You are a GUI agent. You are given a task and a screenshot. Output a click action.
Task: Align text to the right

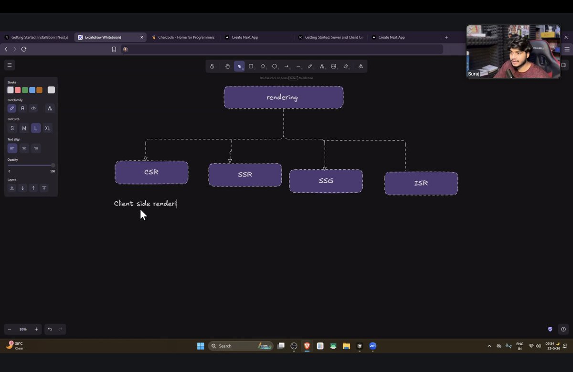point(36,148)
